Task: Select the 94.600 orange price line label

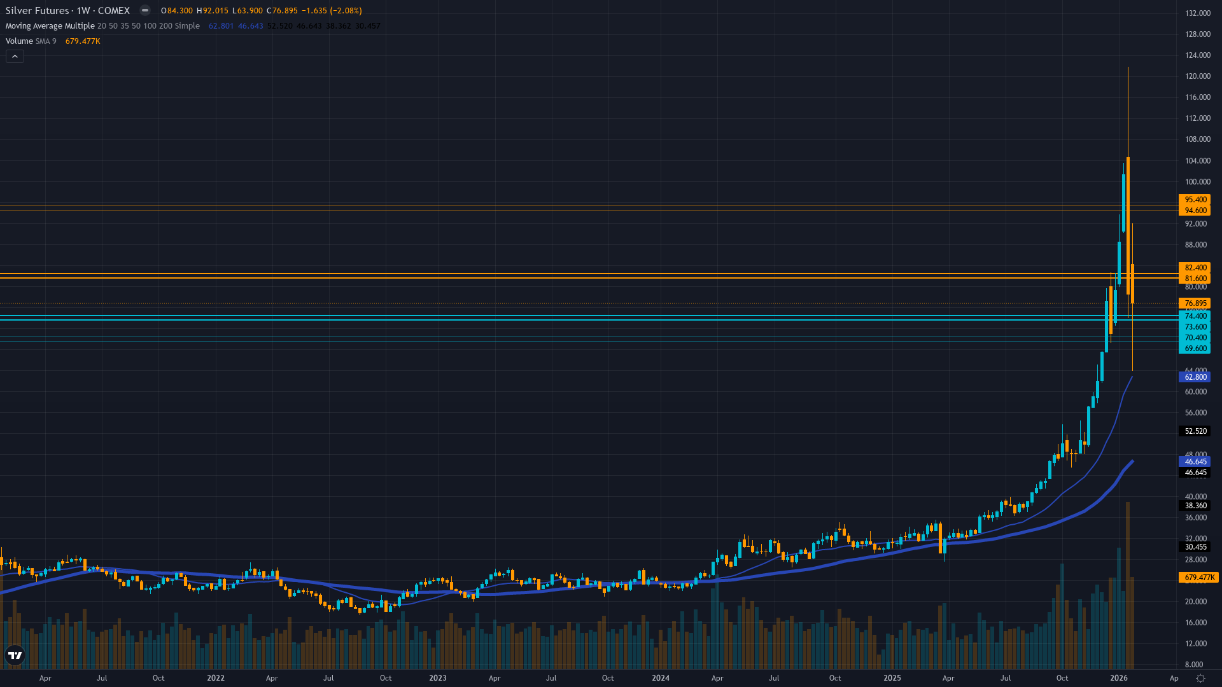Action: (x=1195, y=211)
